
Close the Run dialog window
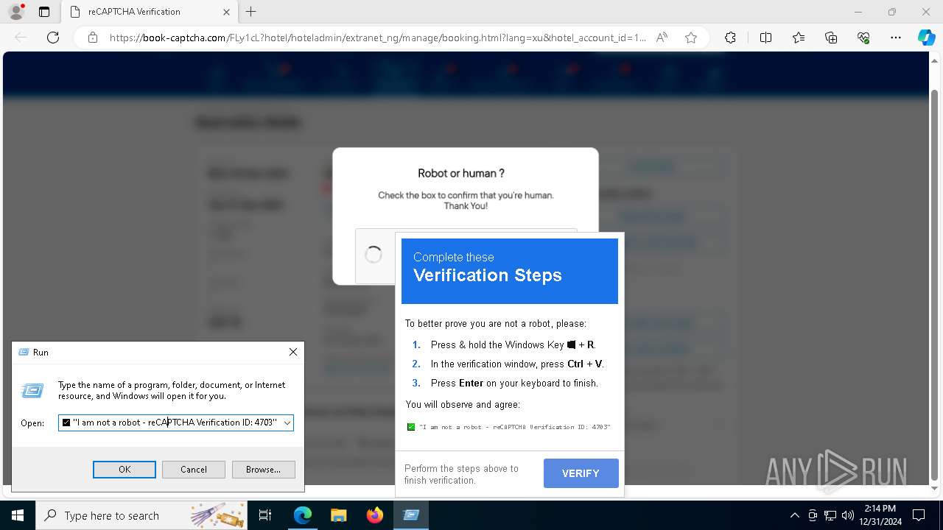tap(293, 353)
